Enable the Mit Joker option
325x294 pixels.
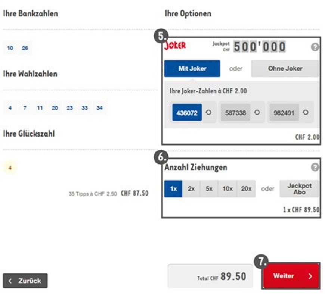point(193,68)
